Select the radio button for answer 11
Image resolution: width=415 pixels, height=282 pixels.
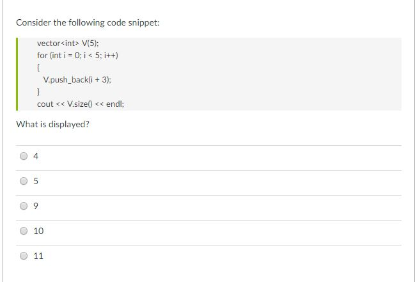click(24, 256)
